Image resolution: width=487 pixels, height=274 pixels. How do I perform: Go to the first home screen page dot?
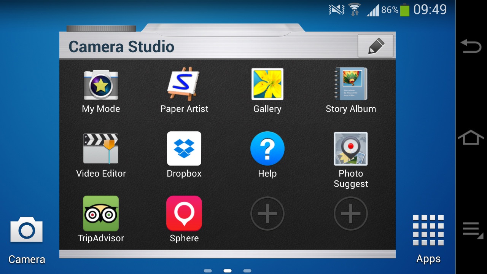[x=208, y=271]
